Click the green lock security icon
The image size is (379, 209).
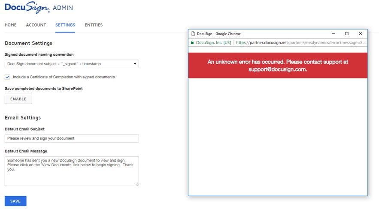192,43
